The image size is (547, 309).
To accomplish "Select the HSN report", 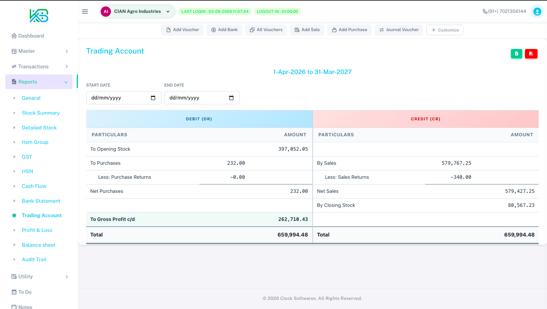I will [27, 172].
